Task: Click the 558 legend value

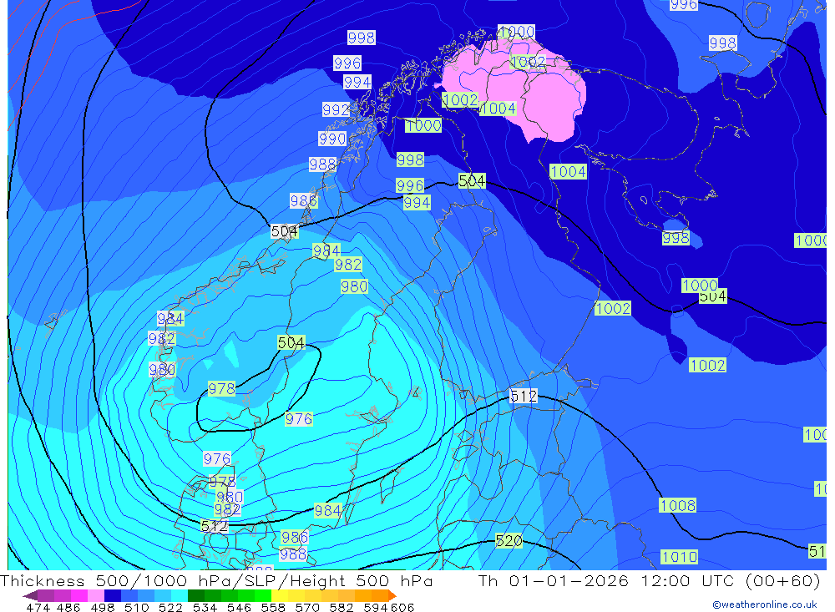Action: (x=273, y=607)
